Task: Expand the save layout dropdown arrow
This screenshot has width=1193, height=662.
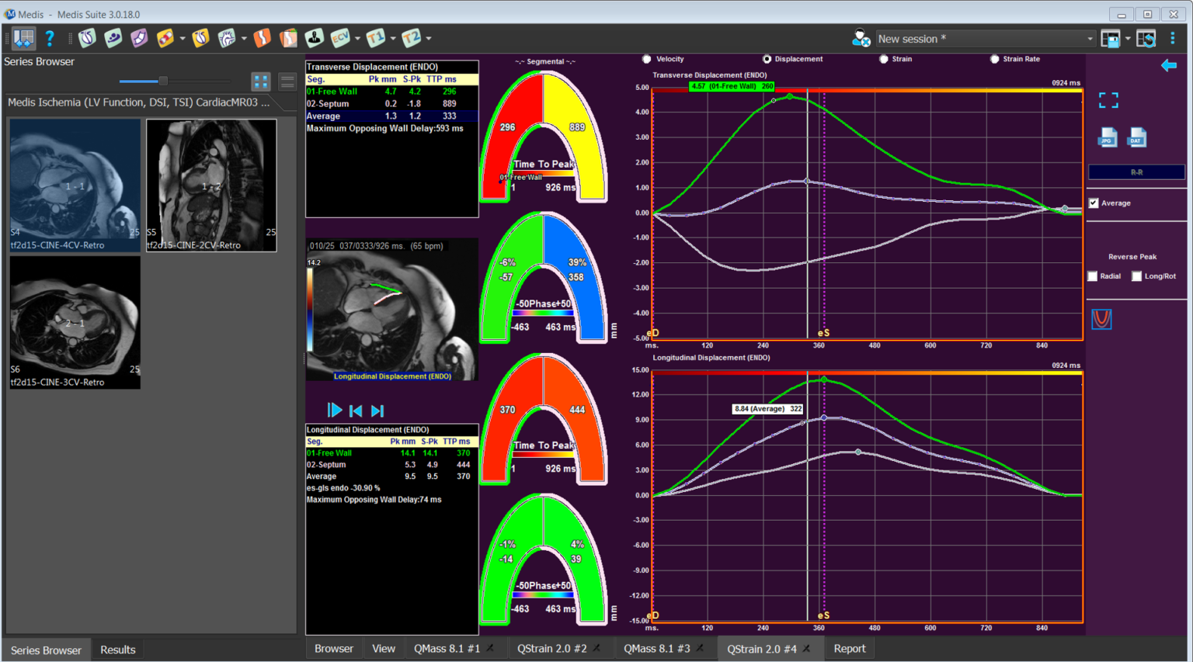Action: (x=1128, y=39)
